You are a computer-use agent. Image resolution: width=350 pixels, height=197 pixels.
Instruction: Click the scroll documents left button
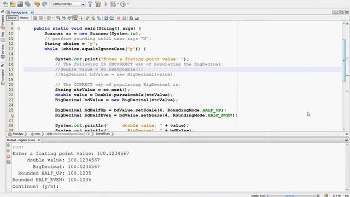click(334, 12)
